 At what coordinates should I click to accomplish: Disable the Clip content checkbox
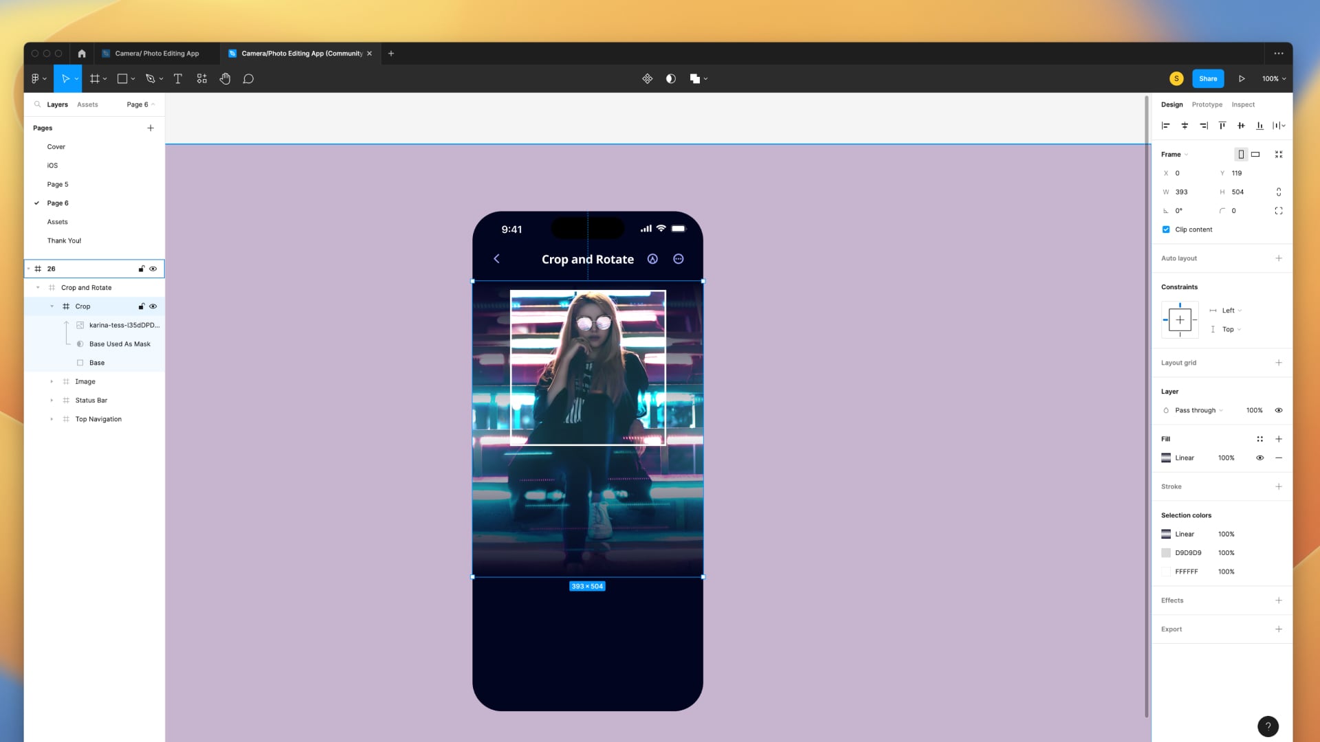pos(1166,229)
